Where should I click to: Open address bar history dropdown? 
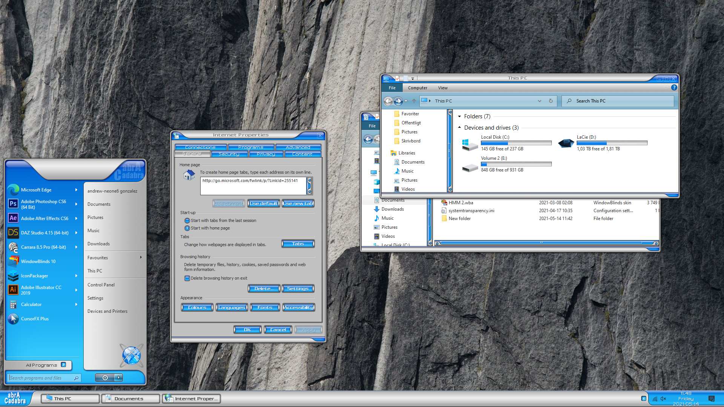point(539,101)
